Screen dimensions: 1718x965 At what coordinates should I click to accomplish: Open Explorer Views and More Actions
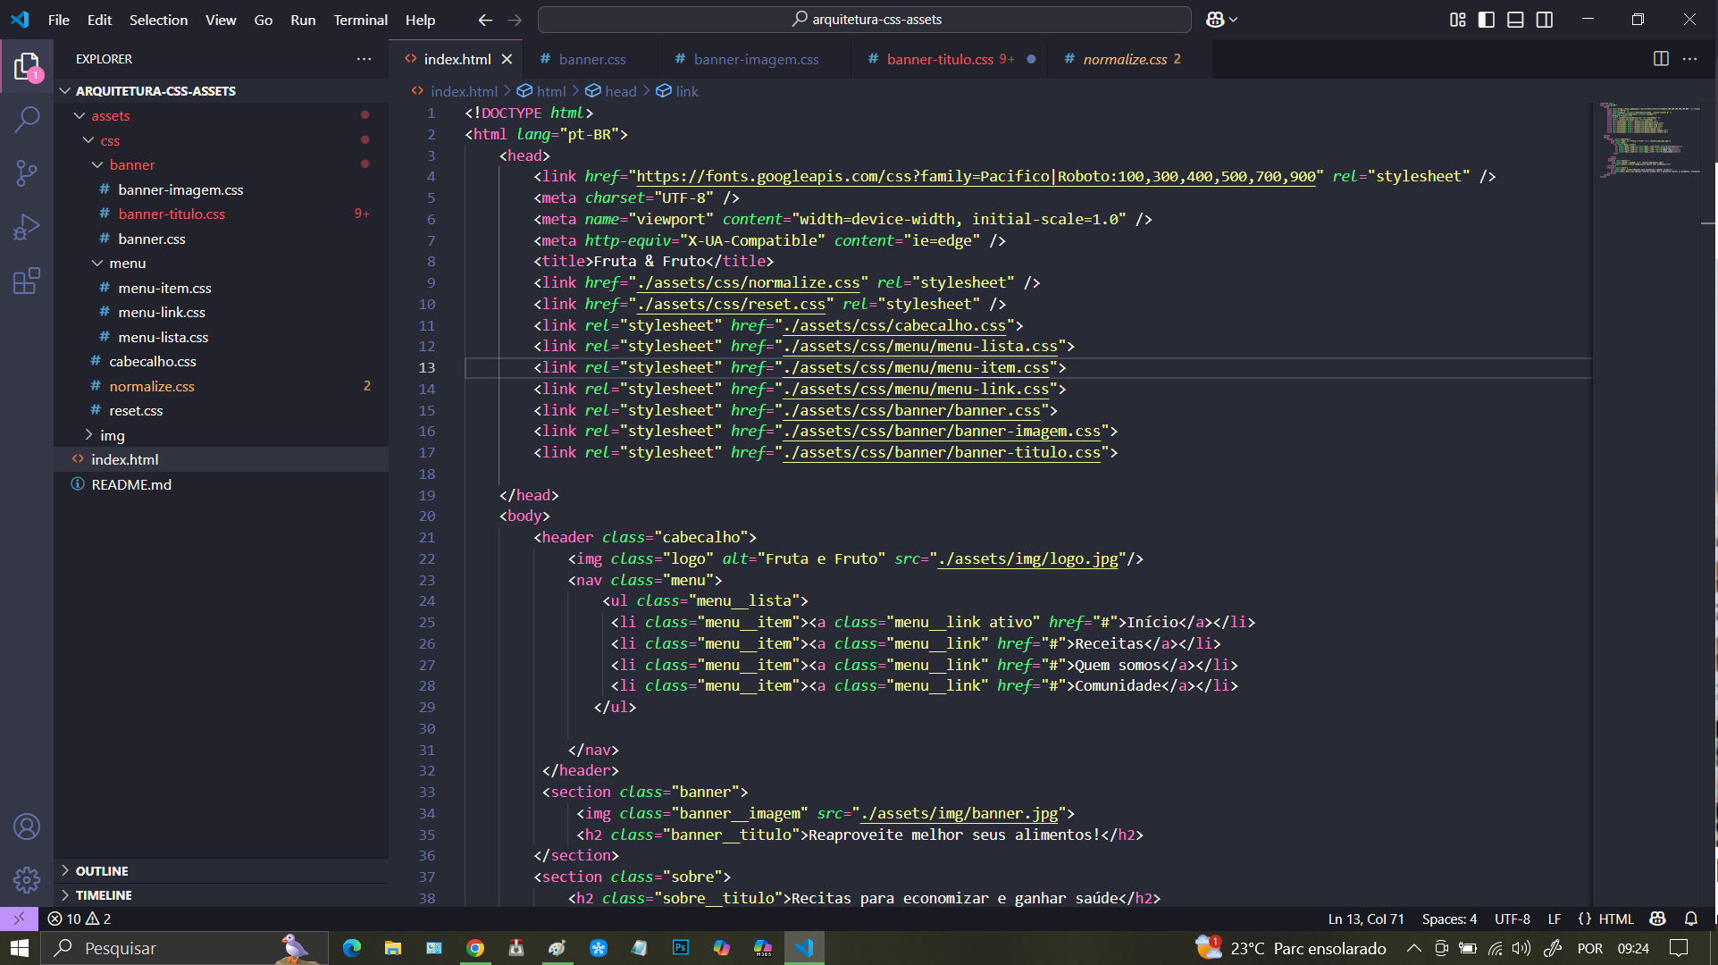(x=364, y=59)
